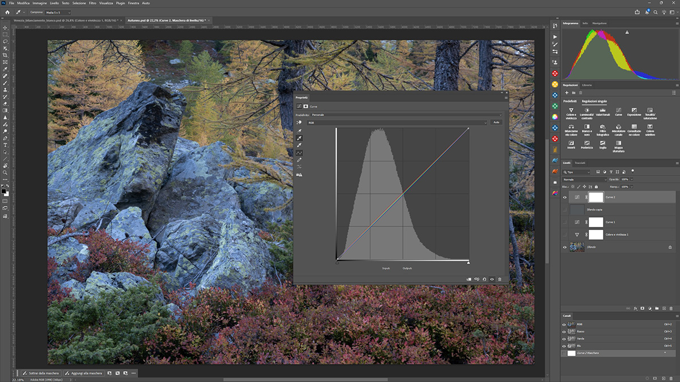Open the RGB channel dropdown in Curves
This screenshot has height=382, width=680.
click(397, 122)
